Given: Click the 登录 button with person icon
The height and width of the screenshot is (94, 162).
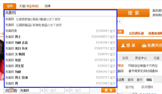Looking at the screenshot, I should 128,45.
